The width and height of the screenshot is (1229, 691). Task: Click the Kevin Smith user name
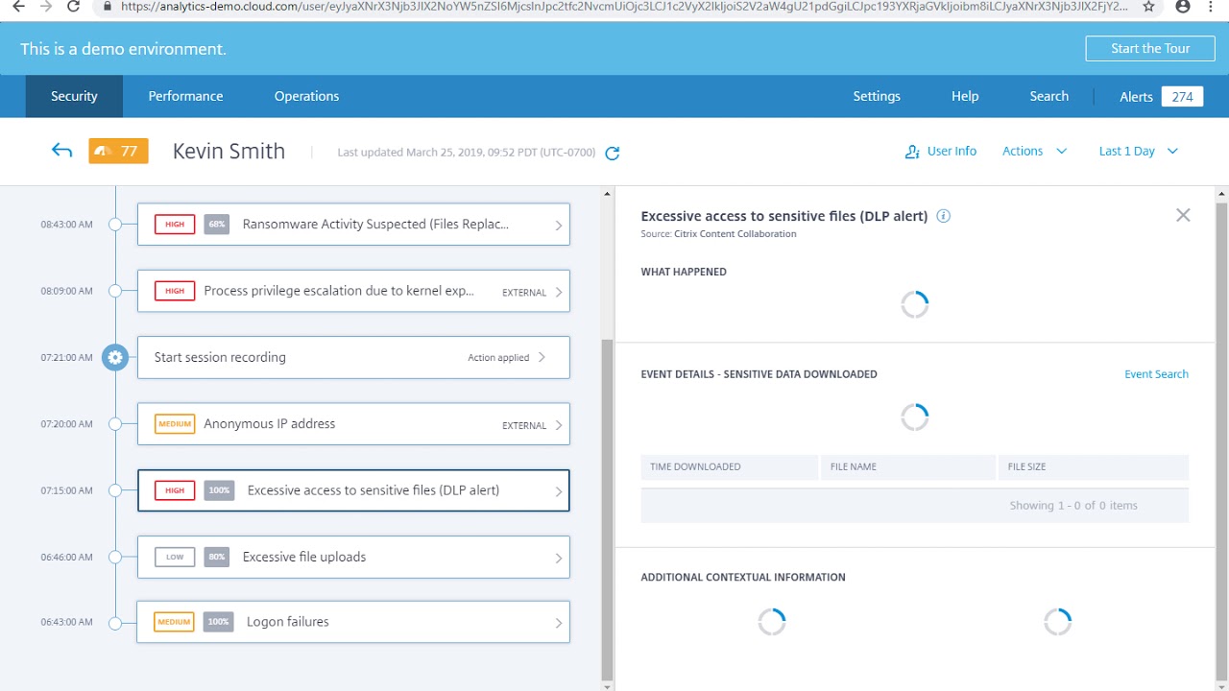click(229, 152)
